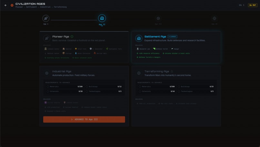Click Terraforming Age Colonists requirement circle
The image size is (260, 147).
click(x=140, y=91)
